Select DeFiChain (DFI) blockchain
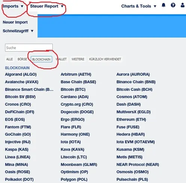Screen dimensions: 186x183 point(19,112)
